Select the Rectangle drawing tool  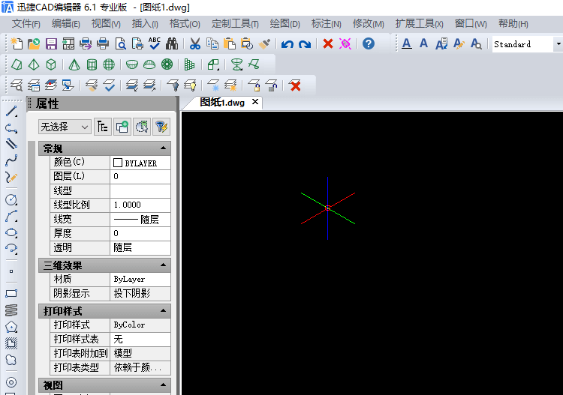click(11, 294)
